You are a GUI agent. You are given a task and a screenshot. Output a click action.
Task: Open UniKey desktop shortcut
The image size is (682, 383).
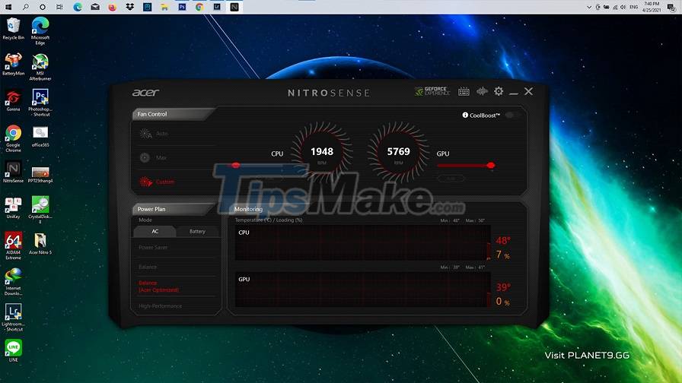[14, 207]
